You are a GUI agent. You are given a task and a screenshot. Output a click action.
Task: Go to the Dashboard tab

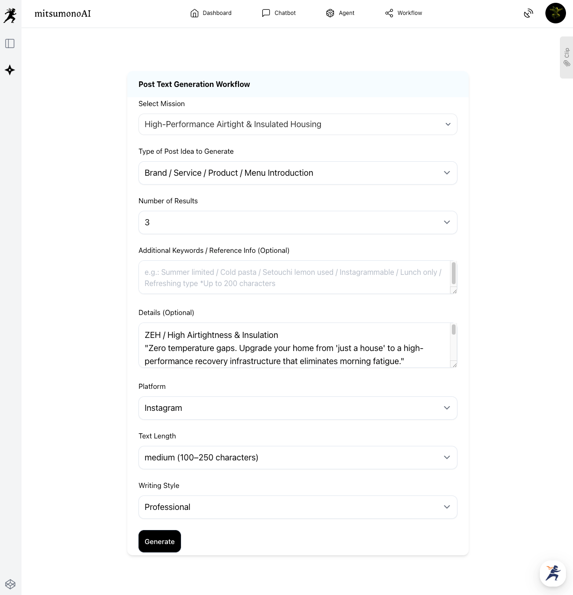[x=211, y=13]
